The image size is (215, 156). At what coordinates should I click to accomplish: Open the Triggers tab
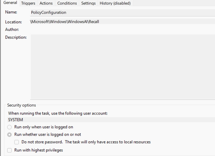(x=28, y=3)
